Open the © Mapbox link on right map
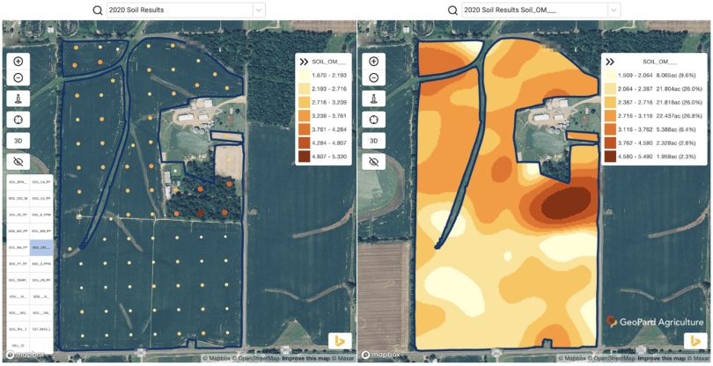Image resolution: width=713 pixels, height=366 pixels. (571, 359)
